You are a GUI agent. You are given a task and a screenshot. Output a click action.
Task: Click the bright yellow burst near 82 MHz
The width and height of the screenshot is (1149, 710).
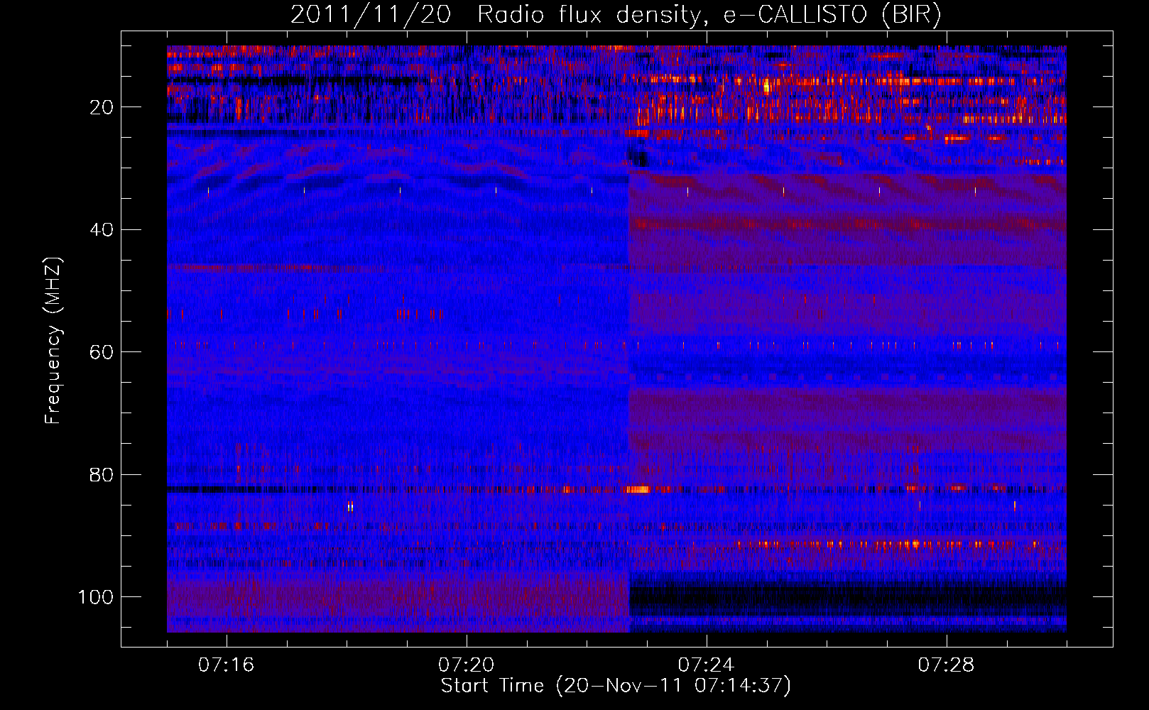[x=638, y=488]
